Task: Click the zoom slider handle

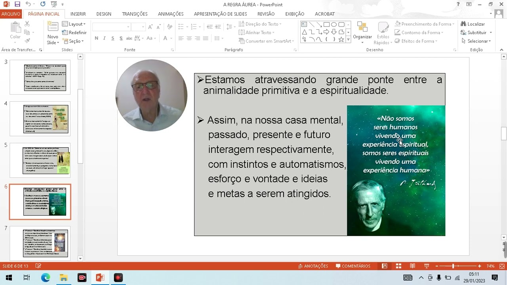Action: [453, 266]
